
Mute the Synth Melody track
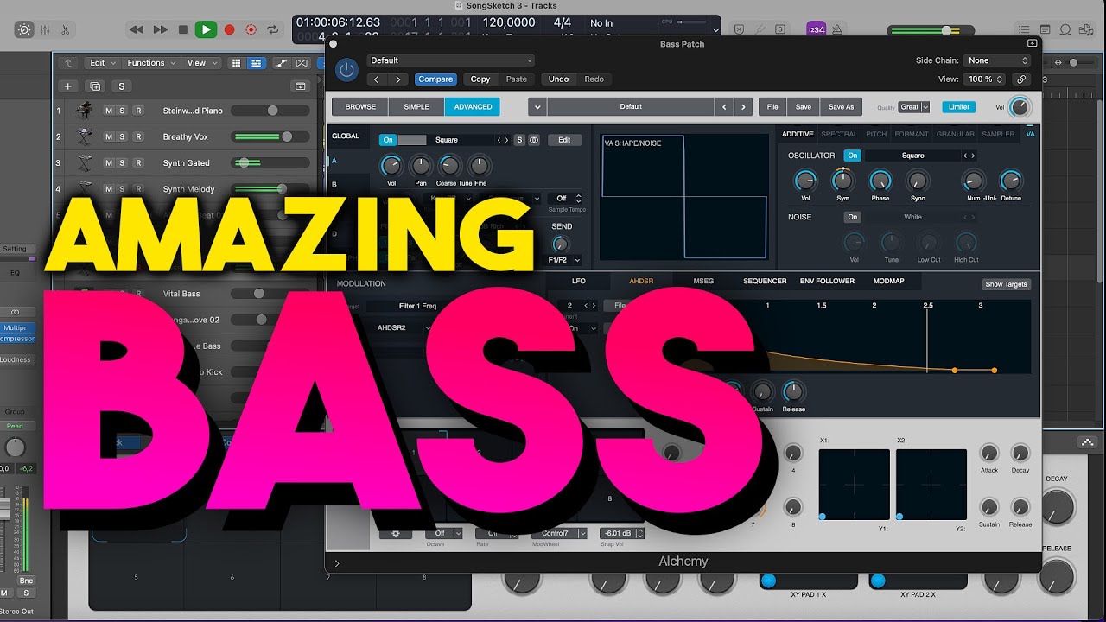tap(109, 188)
